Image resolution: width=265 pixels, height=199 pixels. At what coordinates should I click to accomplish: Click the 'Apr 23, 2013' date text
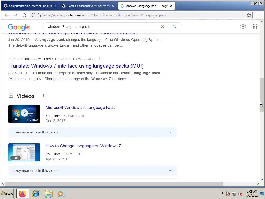point(56,159)
